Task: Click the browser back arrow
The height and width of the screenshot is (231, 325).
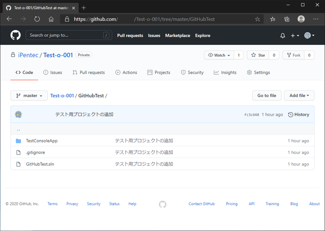Action: coord(10,19)
